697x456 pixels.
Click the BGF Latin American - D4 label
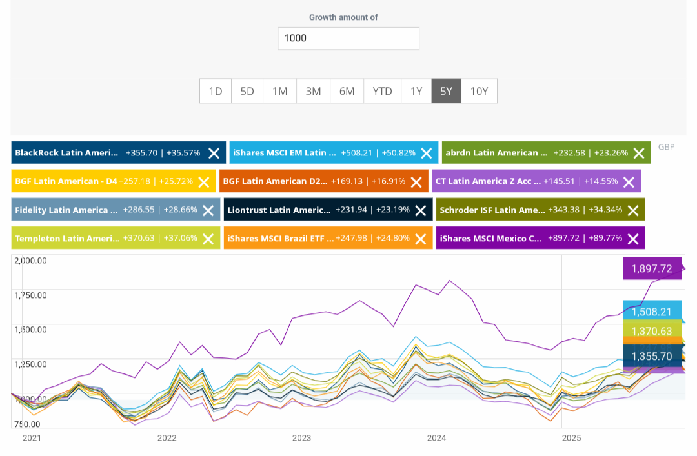click(x=66, y=181)
